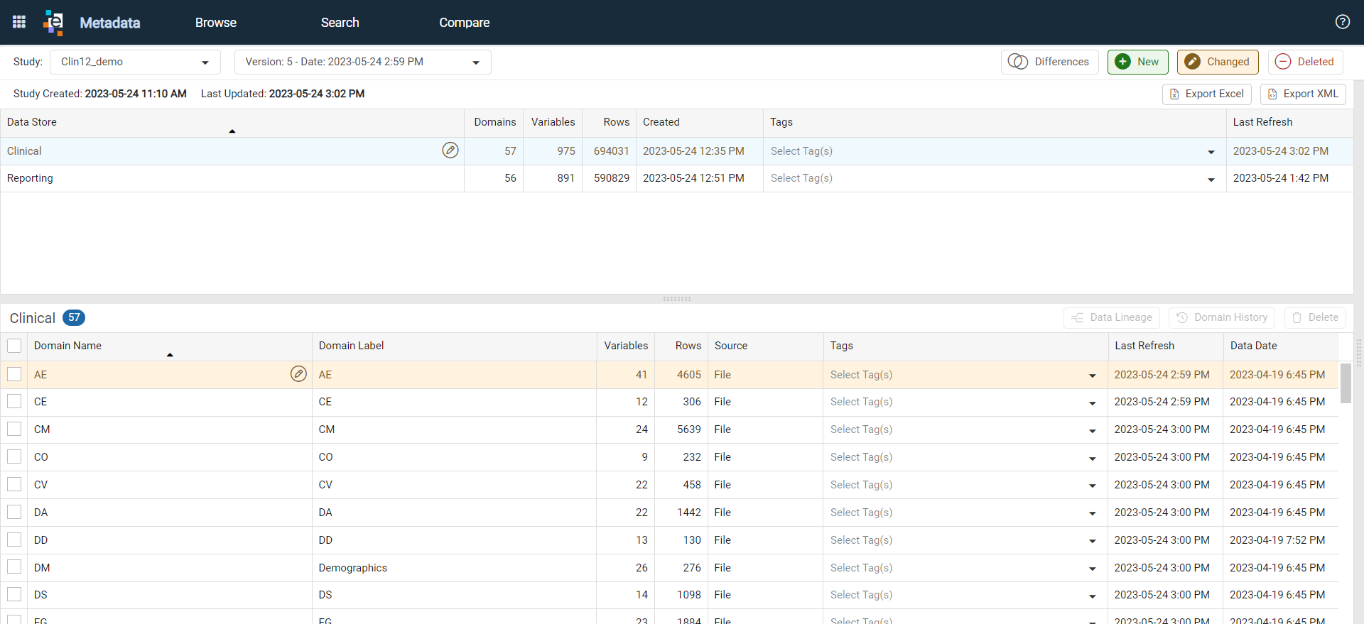This screenshot has width=1364, height=624.
Task: Click the Metadata title in navbar
Action: (110, 23)
